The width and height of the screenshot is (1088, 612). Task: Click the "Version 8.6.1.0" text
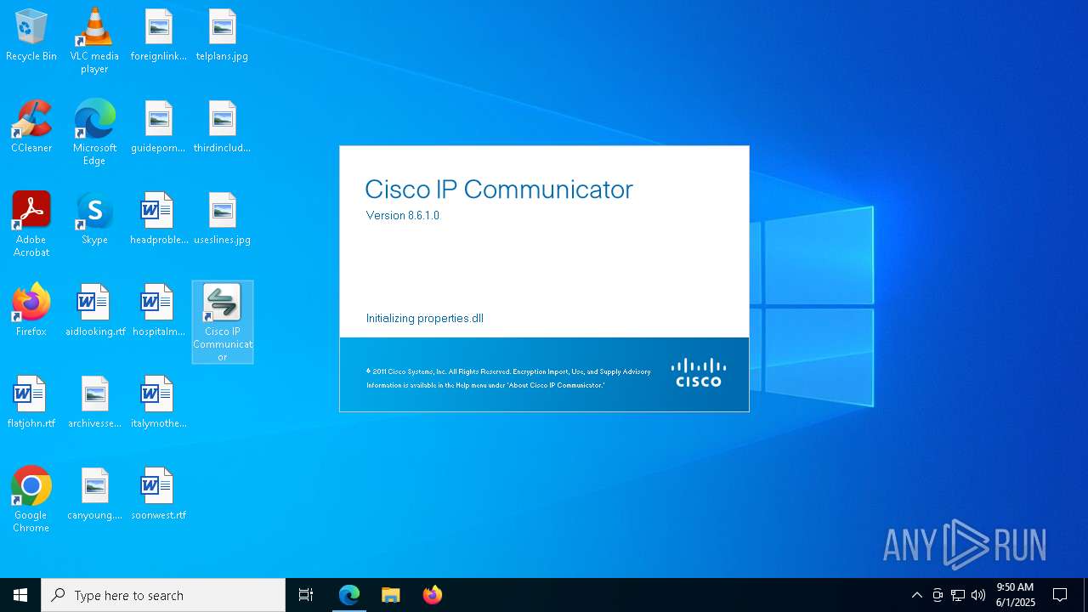[403, 216]
